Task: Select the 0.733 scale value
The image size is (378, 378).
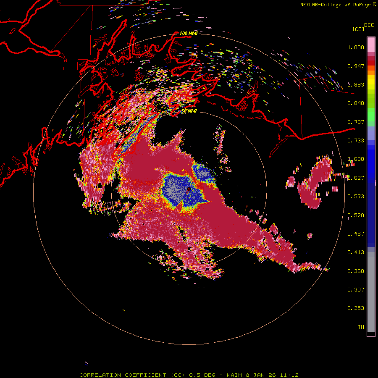Action: pos(356,141)
